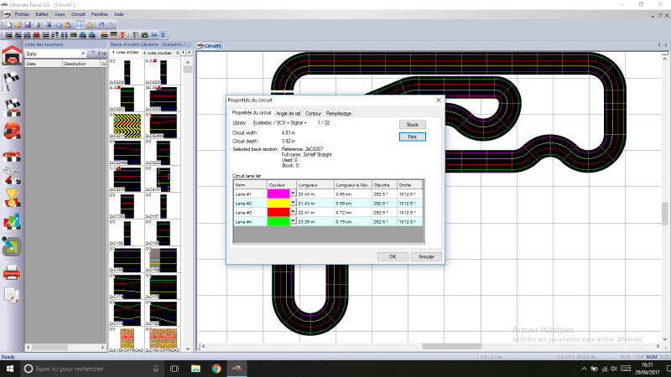Expand the Lane #3 color dropdown
The height and width of the screenshot is (377, 671).
coord(294,212)
